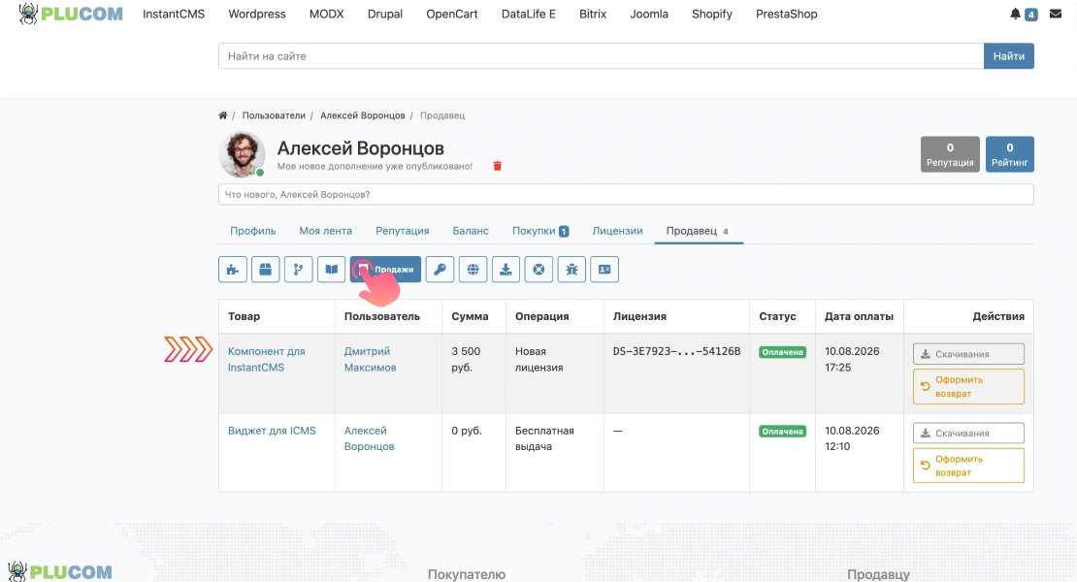Click the home icon in breadcrumbs
This screenshot has width=1077, height=582.
[x=222, y=115]
